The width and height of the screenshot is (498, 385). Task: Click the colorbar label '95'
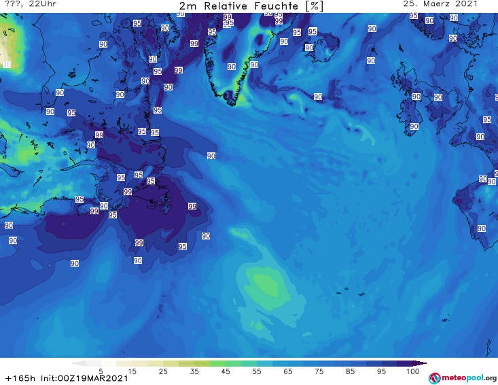pos(381,371)
